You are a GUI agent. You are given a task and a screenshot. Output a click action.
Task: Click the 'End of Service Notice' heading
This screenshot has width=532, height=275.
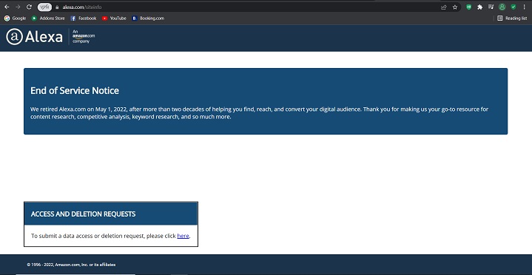point(75,90)
